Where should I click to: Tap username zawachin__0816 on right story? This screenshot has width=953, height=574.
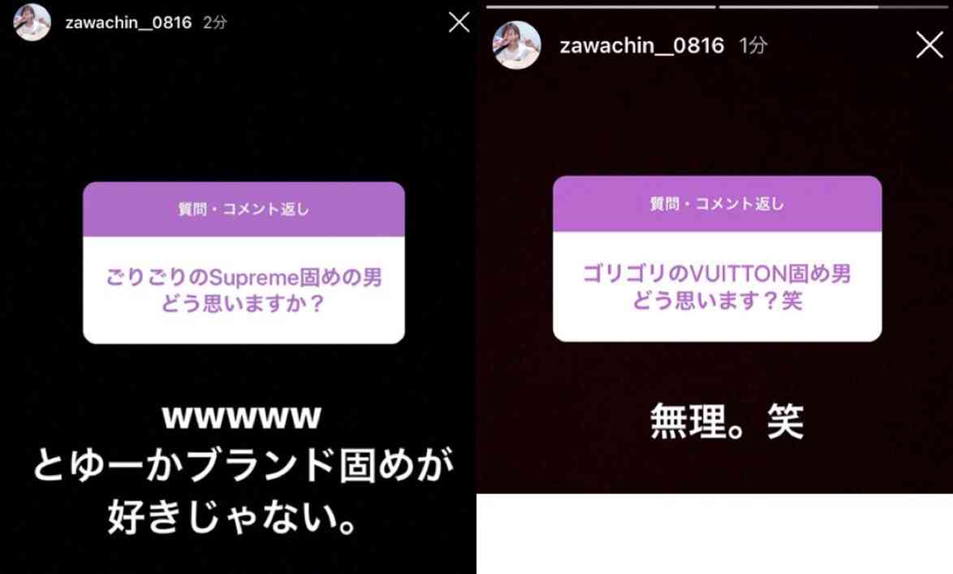642,45
